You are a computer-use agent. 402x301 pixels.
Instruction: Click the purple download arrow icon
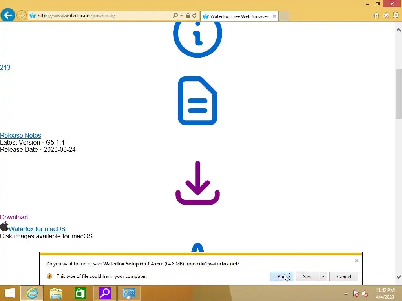[x=198, y=183]
